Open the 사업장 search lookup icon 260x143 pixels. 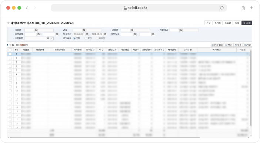pyautogui.click(x=36, y=30)
